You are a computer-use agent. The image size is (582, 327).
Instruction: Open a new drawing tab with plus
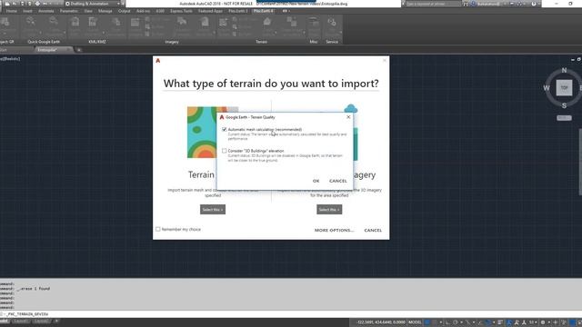coord(79,50)
